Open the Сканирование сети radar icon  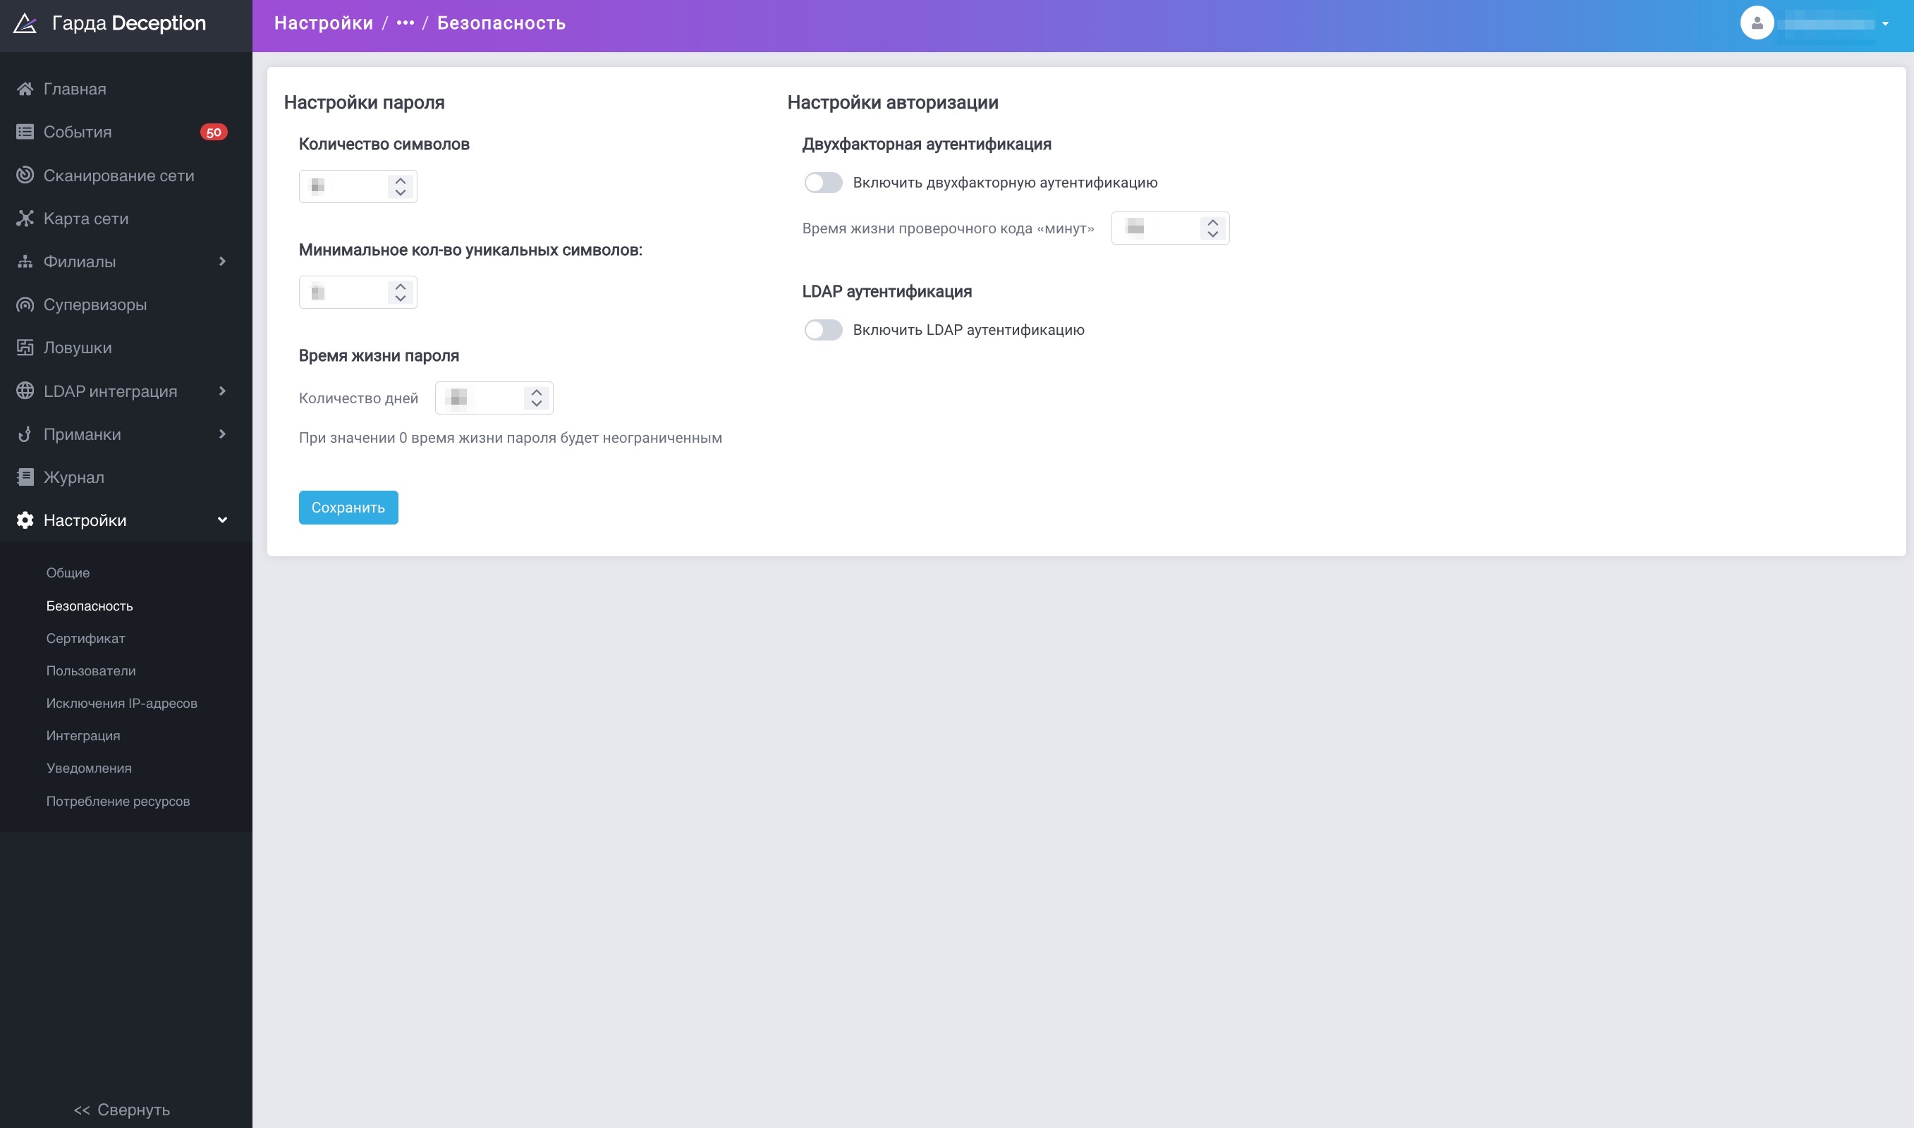(25, 176)
